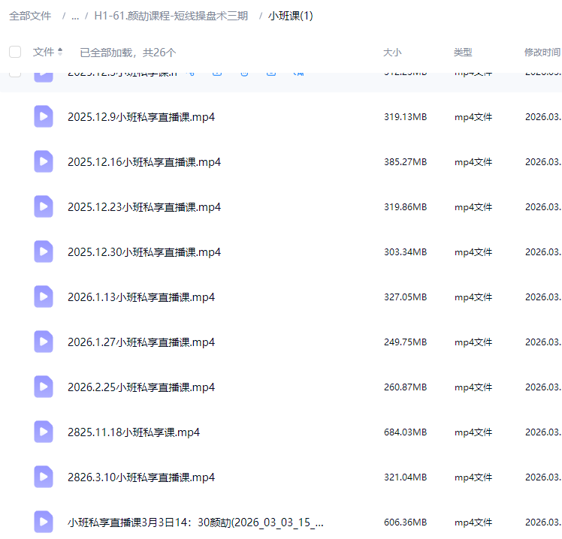Click video icon for 2825.11.18小班私享课.mp4
Image resolution: width=562 pixels, height=539 pixels.
(x=44, y=432)
